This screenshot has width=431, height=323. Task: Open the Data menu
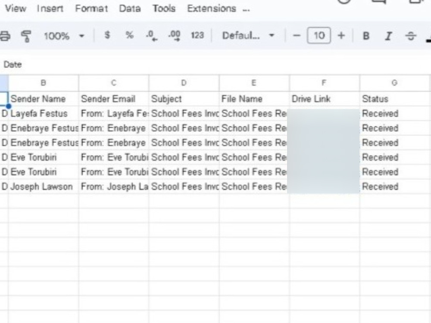130,9
